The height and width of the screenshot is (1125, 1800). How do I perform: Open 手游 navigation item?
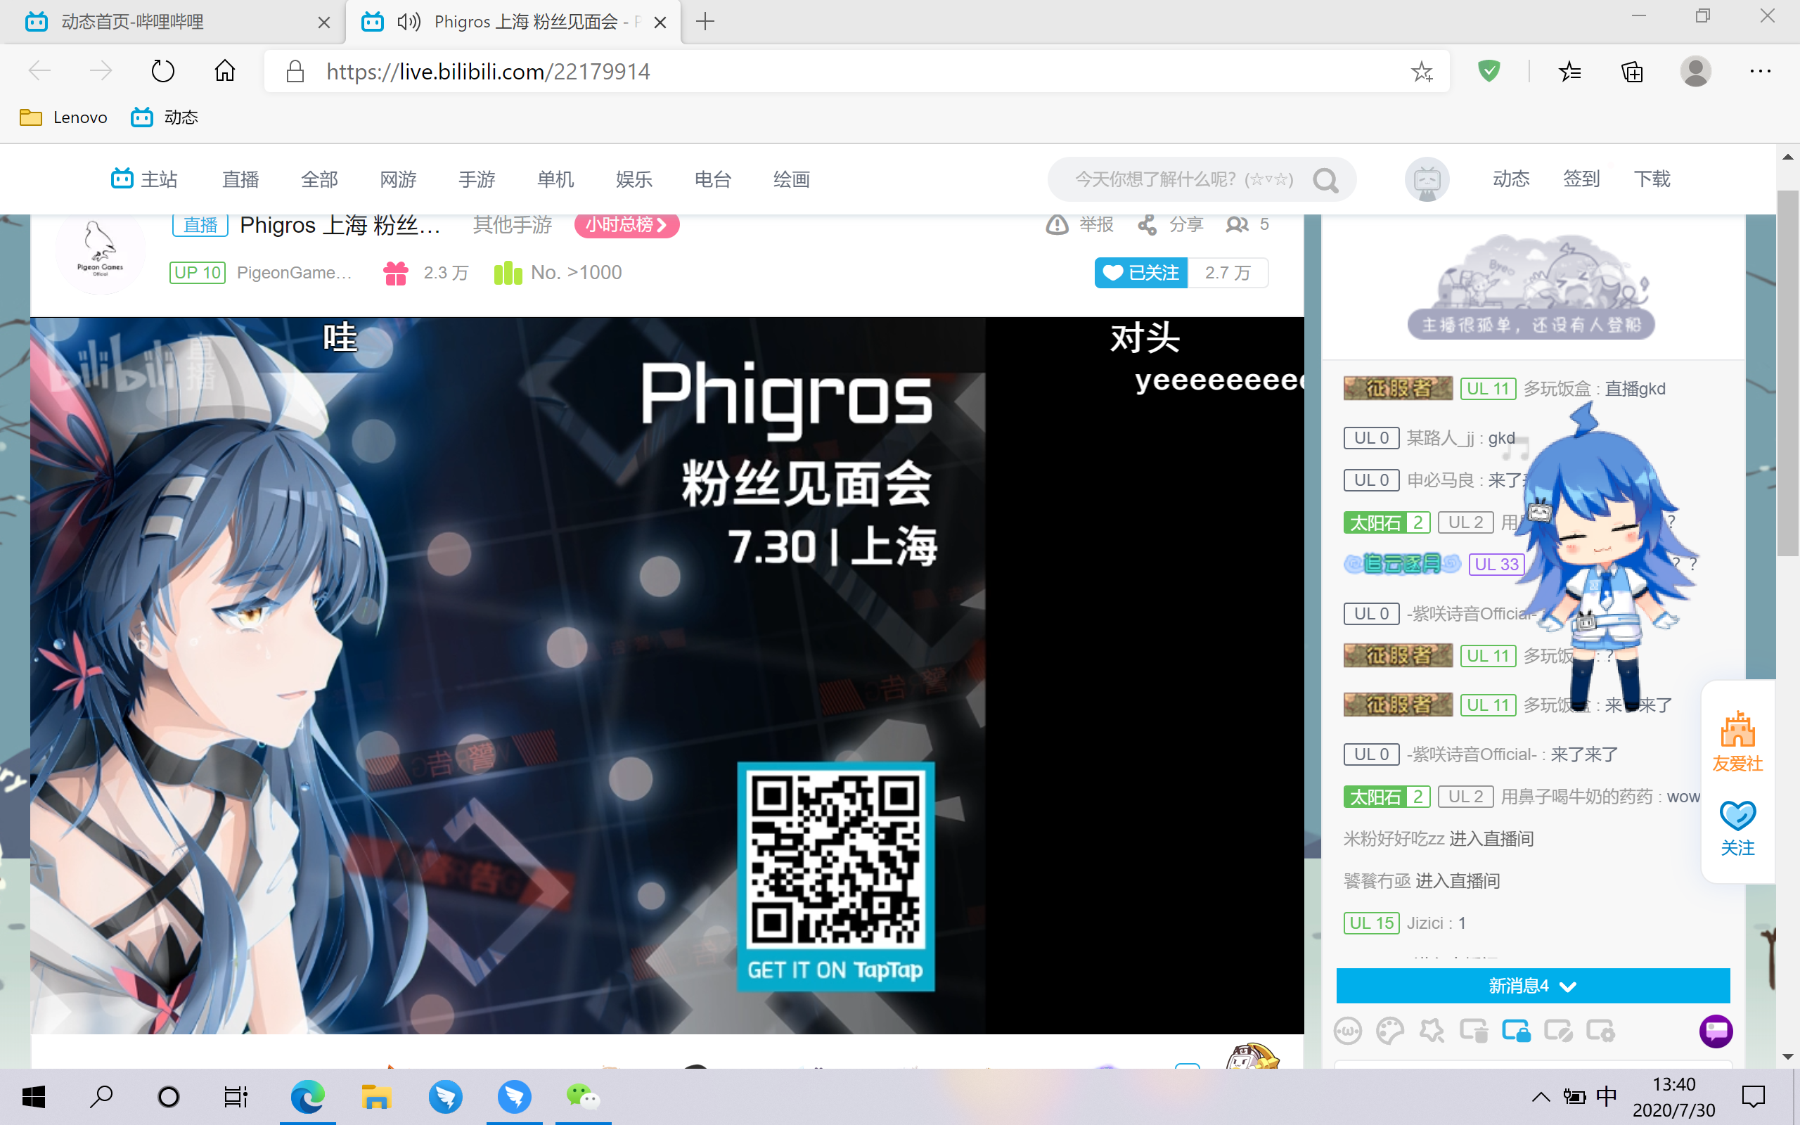point(477,179)
